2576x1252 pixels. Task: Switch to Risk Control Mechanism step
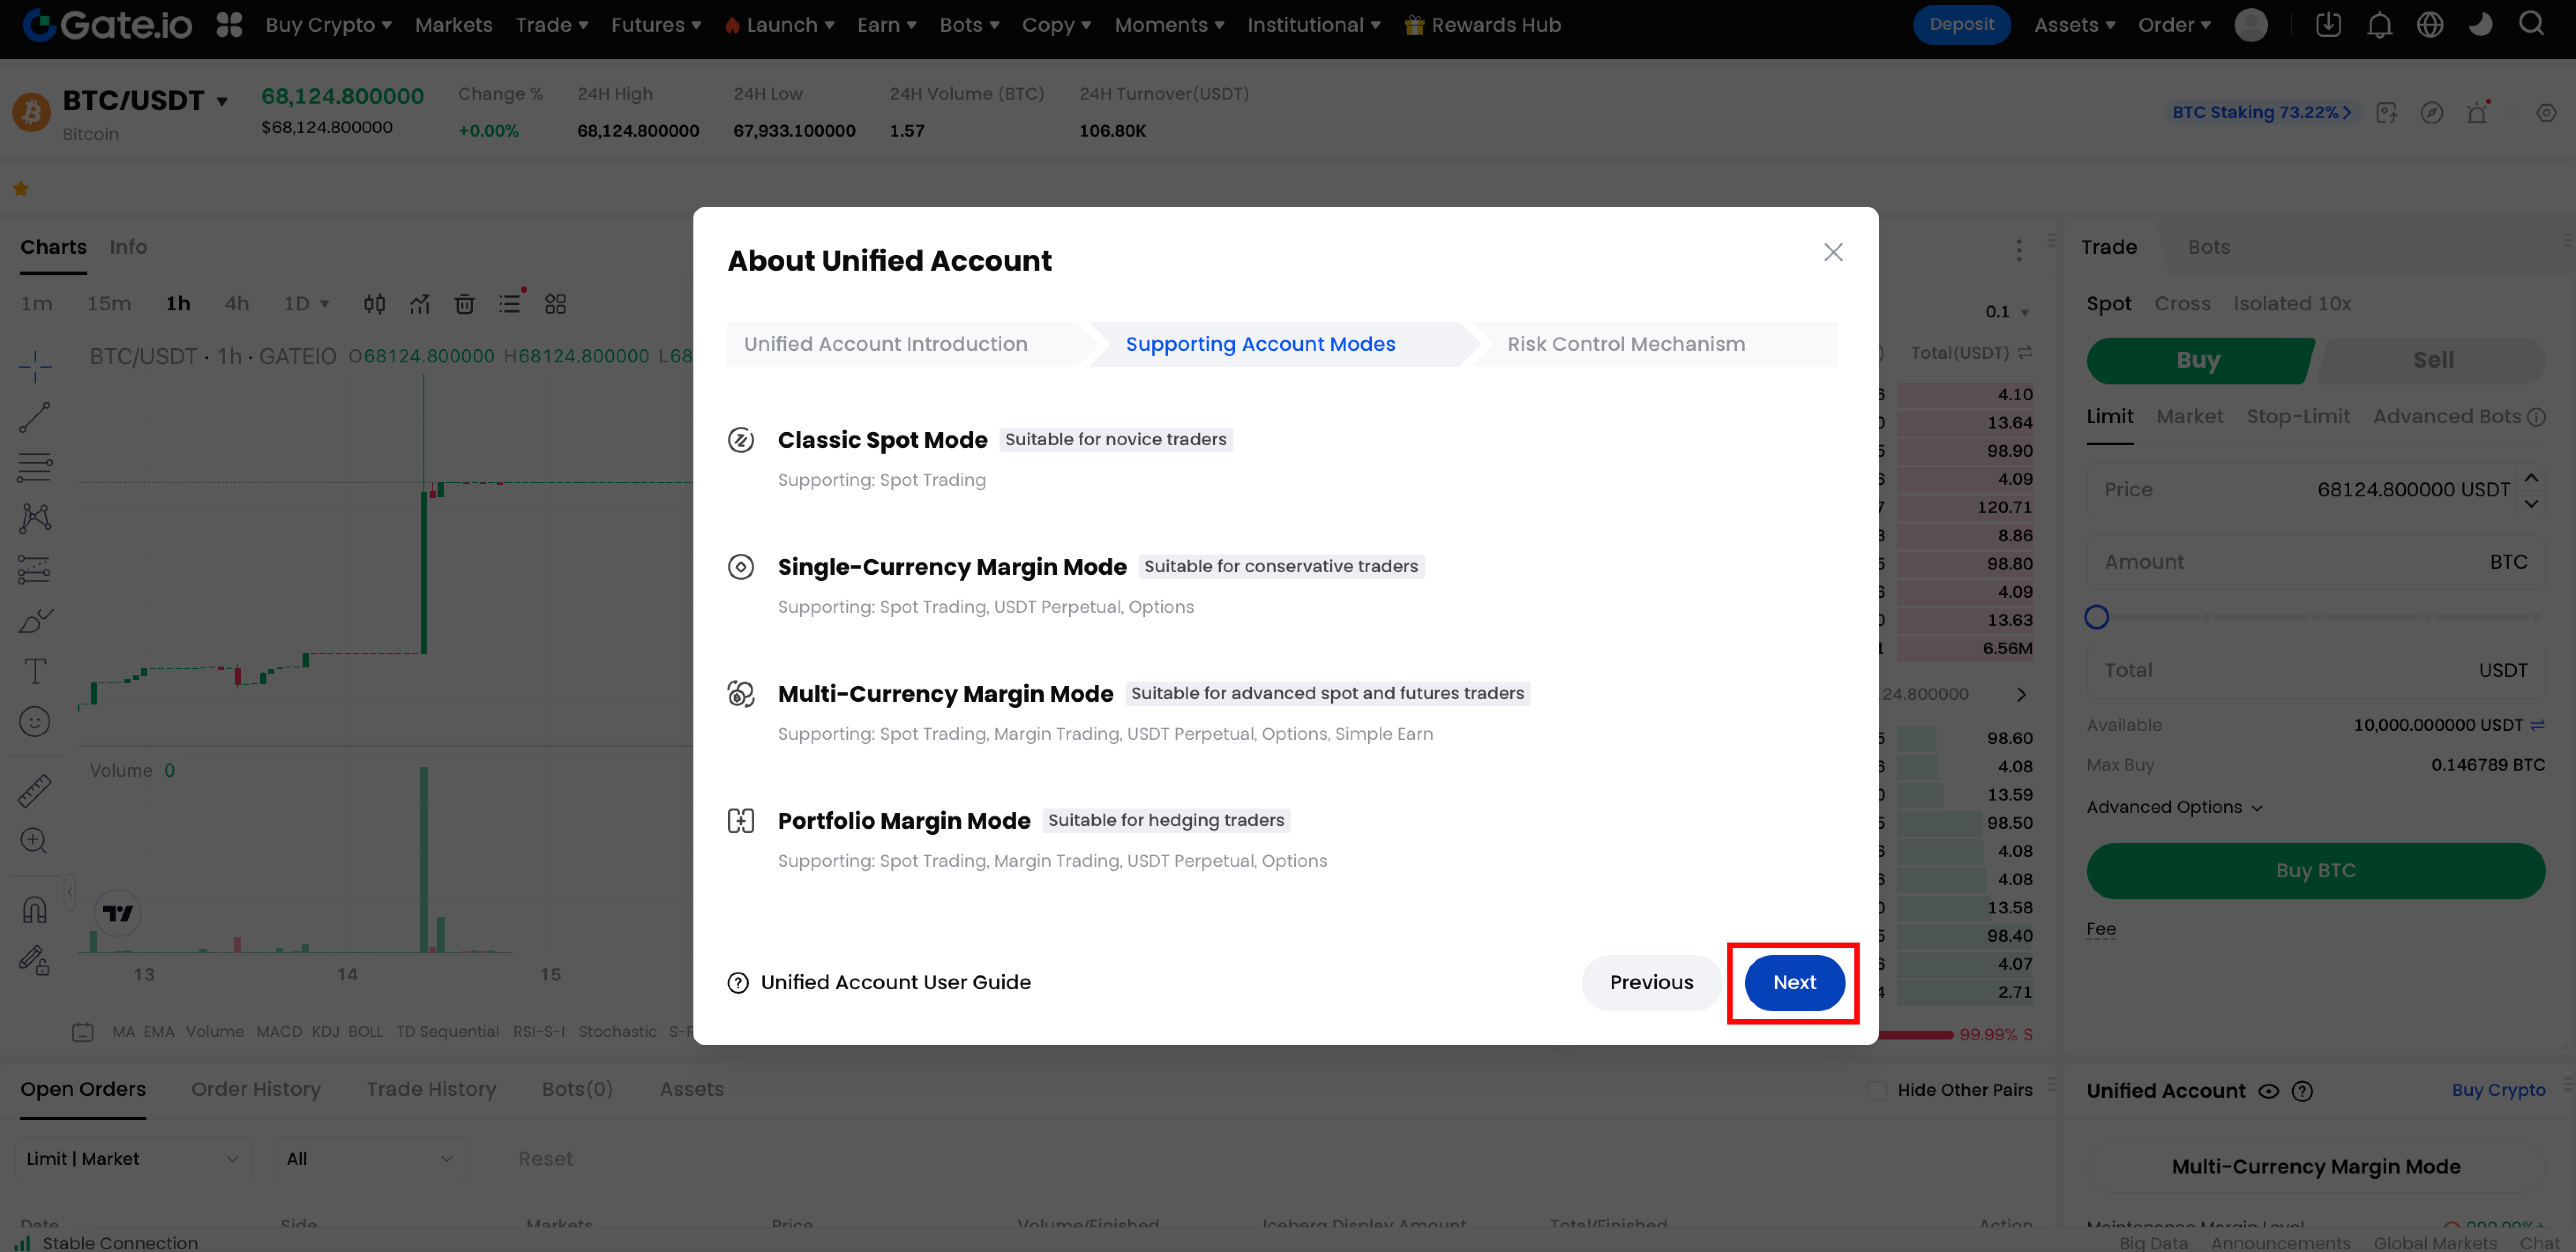click(1626, 344)
